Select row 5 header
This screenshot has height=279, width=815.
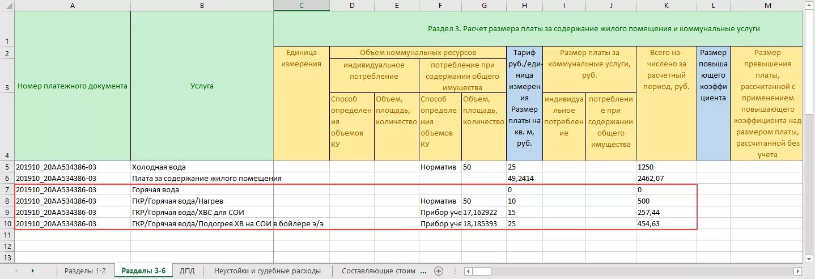pos(7,167)
